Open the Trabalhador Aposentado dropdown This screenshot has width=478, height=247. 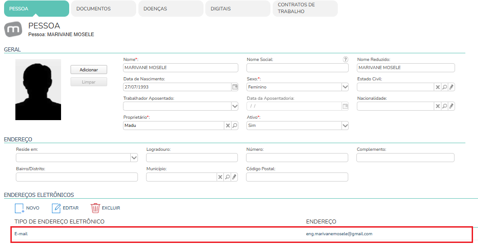coord(235,106)
